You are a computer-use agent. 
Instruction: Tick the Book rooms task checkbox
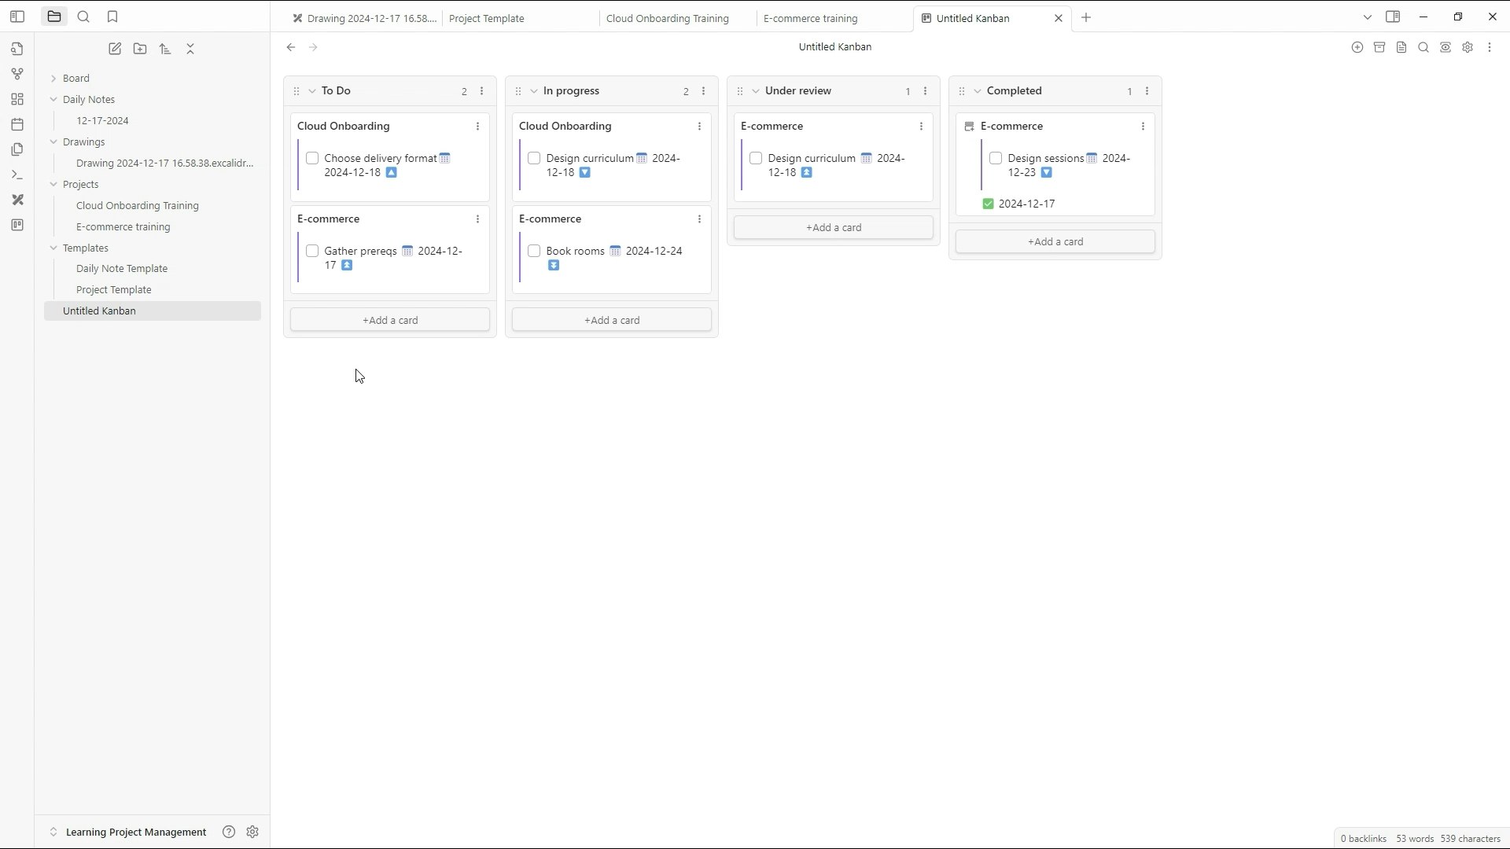click(x=534, y=251)
